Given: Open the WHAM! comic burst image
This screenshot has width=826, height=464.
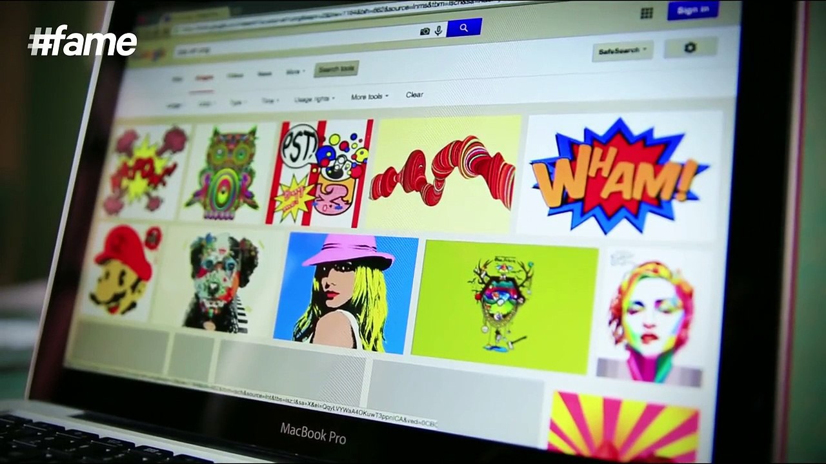Looking at the screenshot, I should tap(619, 175).
